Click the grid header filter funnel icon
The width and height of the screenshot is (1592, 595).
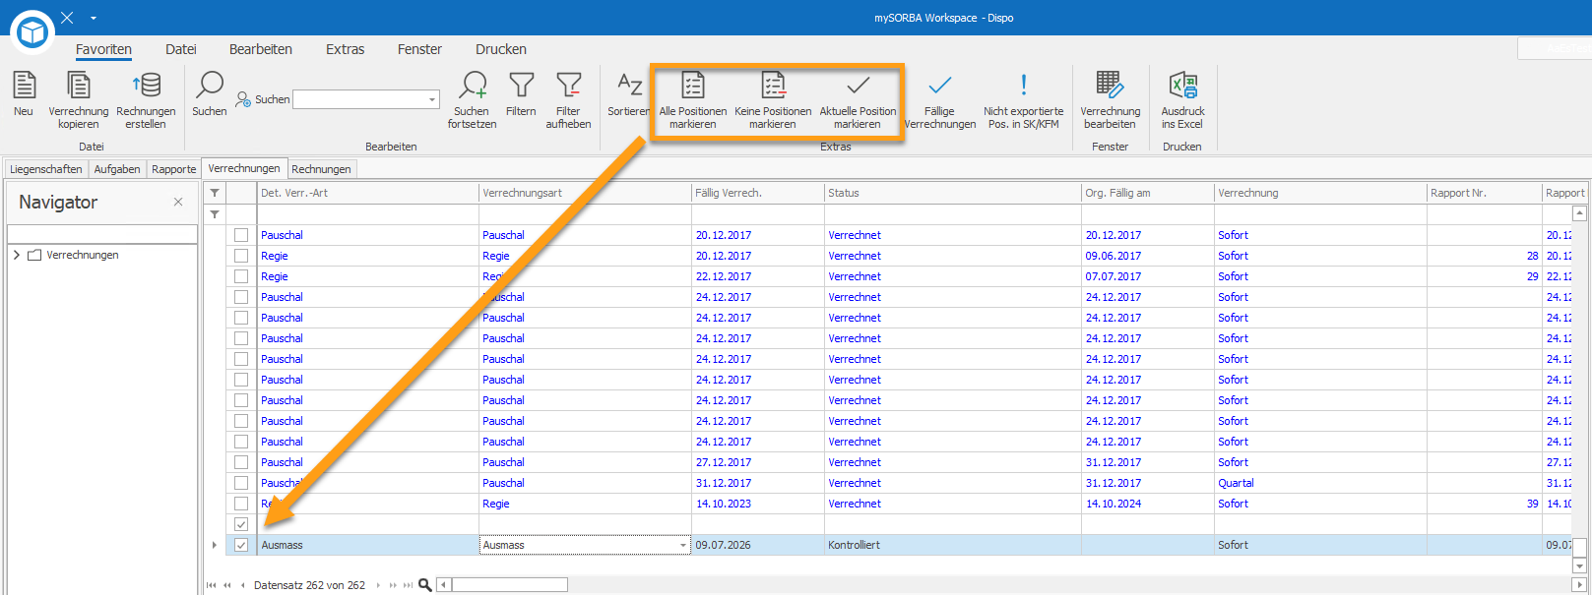(215, 193)
